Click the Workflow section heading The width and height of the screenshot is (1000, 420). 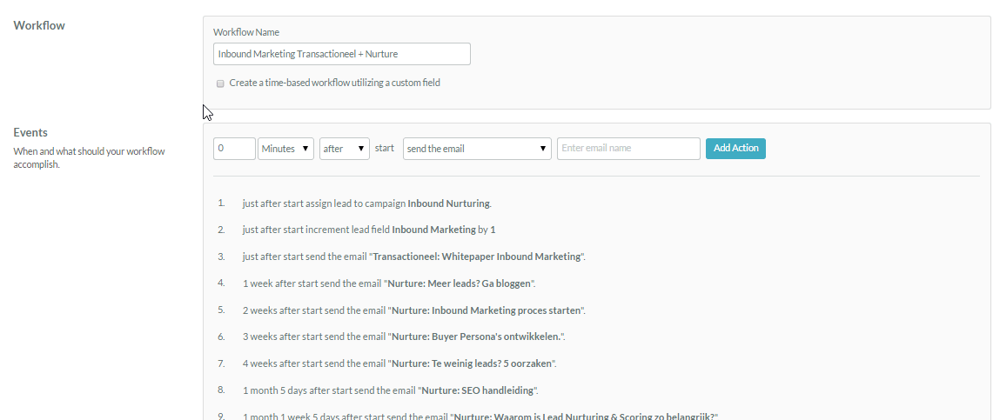pos(39,25)
